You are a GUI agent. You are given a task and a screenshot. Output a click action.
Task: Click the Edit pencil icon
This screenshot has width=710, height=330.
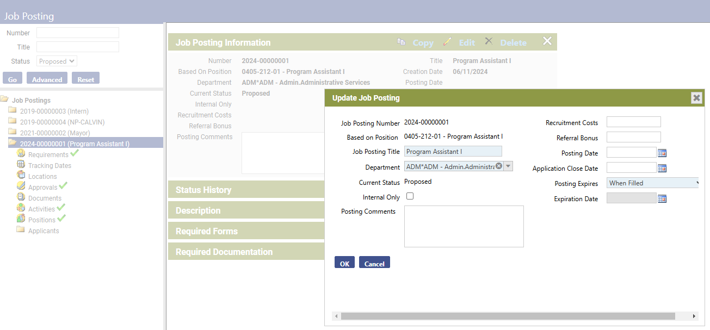tap(447, 42)
